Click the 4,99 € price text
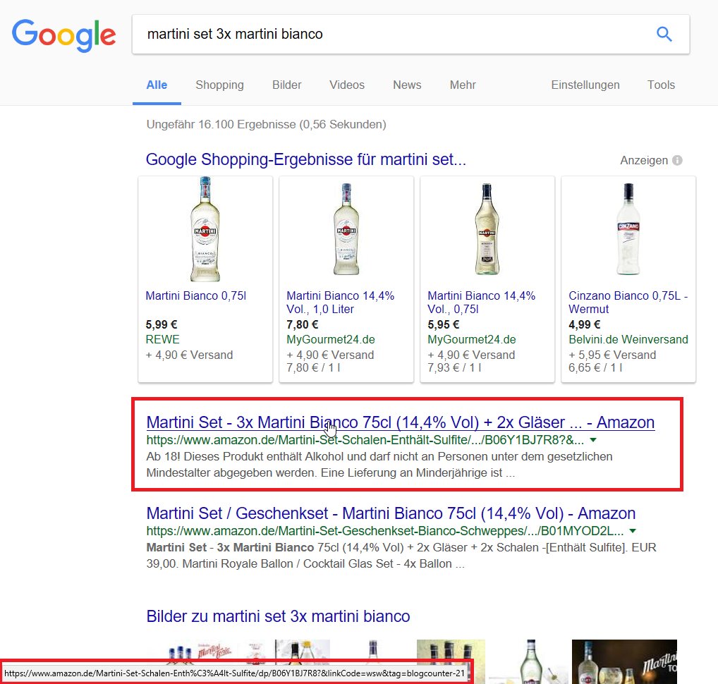 (x=584, y=324)
